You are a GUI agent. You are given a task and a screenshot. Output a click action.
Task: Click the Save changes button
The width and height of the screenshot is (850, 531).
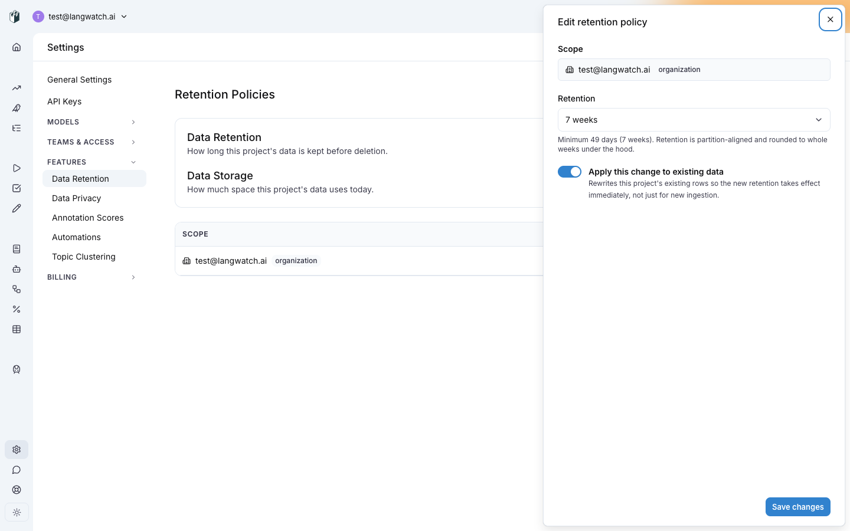pyautogui.click(x=797, y=507)
